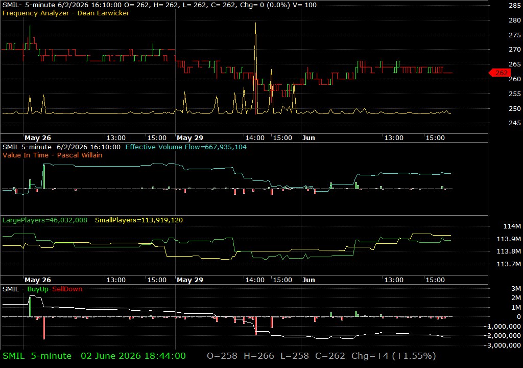Click the red 262 price marker
The height and width of the screenshot is (368, 523).
[499, 73]
